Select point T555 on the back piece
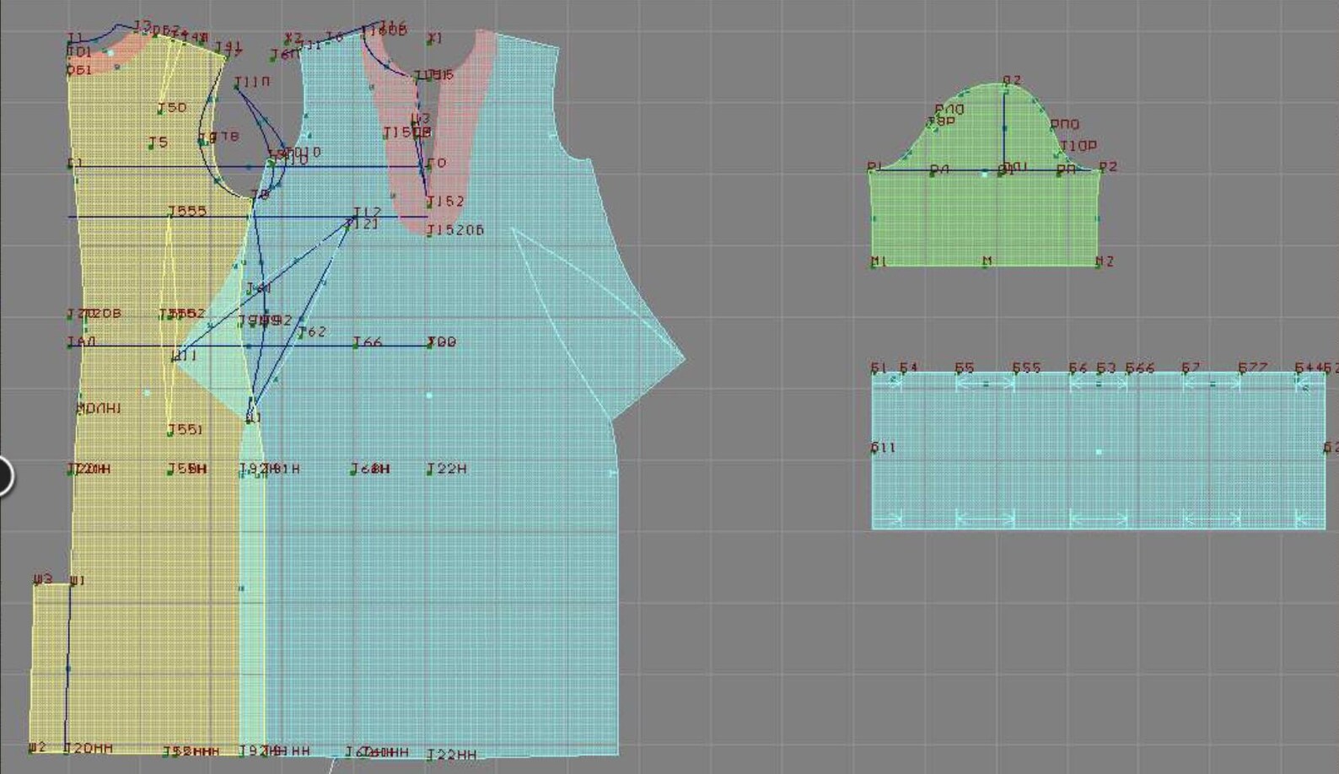 click(186, 211)
